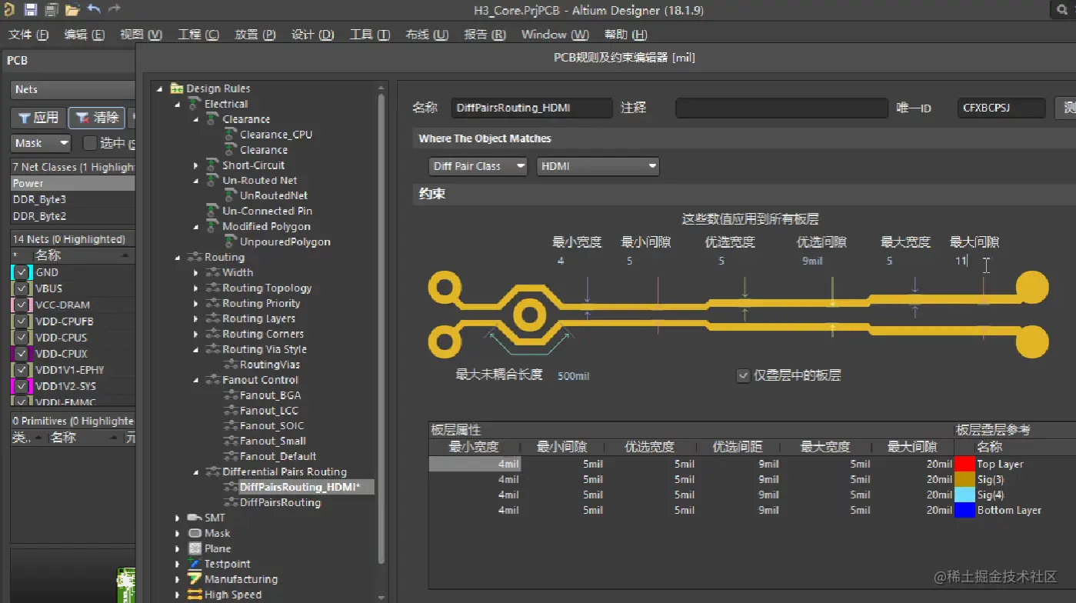This screenshot has height=603, width=1076.
Task: Click the Save All icon
Action: tap(52, 10)
